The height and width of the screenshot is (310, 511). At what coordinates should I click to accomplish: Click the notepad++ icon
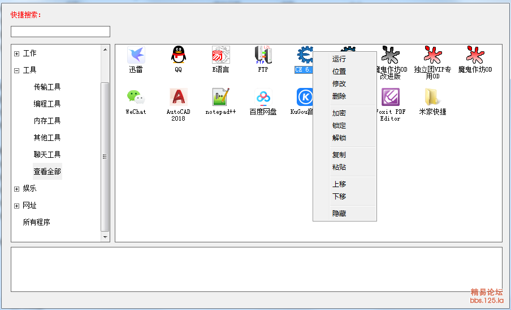[x=220, y=97]
